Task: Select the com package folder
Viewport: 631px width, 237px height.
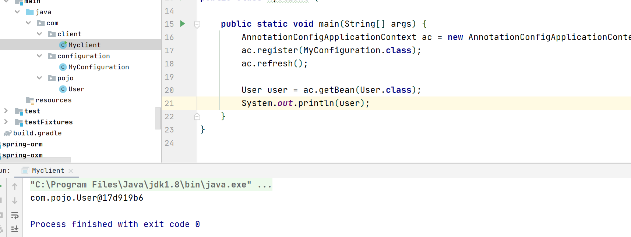Action: pos(52,23)
